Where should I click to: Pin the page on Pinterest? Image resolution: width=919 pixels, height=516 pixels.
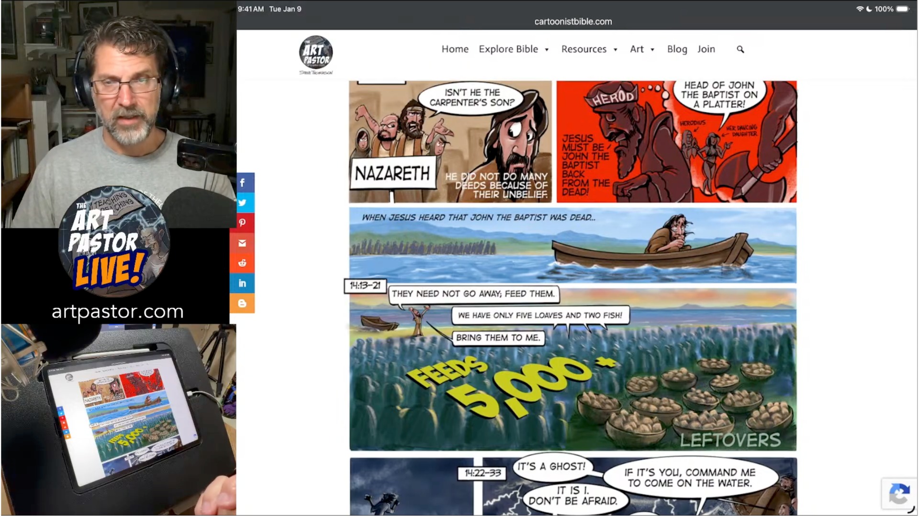[x=242, y=223]
